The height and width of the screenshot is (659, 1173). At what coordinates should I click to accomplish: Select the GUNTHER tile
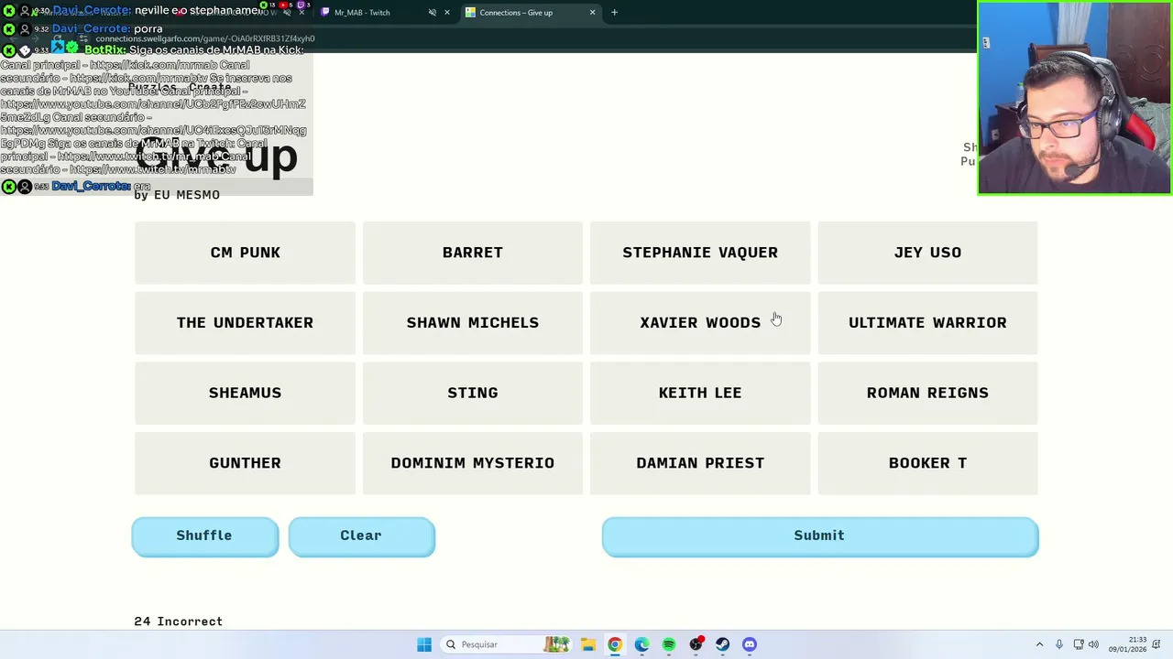(245, 463)
